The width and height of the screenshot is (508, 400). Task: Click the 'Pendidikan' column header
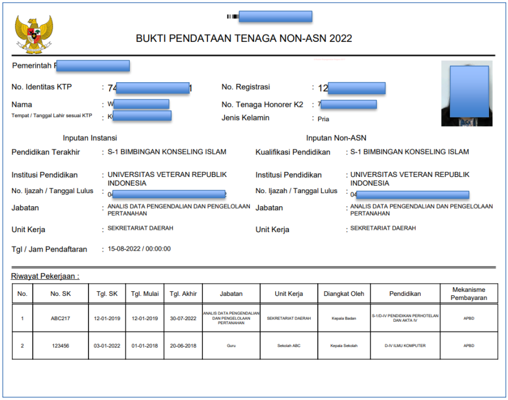point(405,294)
